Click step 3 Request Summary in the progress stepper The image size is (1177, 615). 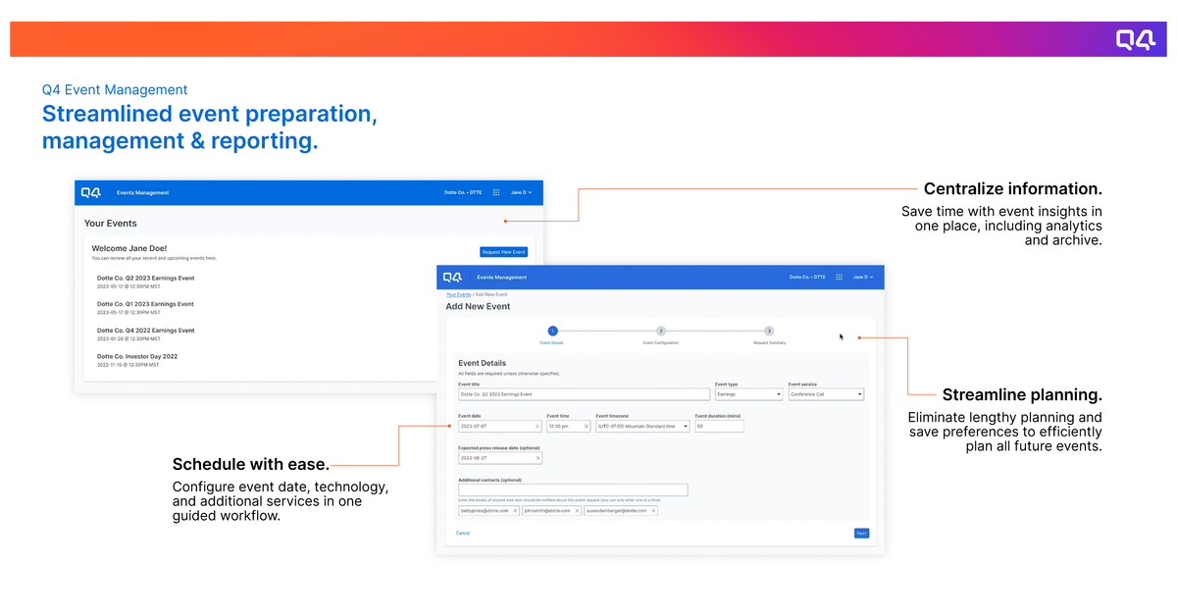tap(768, 331)
